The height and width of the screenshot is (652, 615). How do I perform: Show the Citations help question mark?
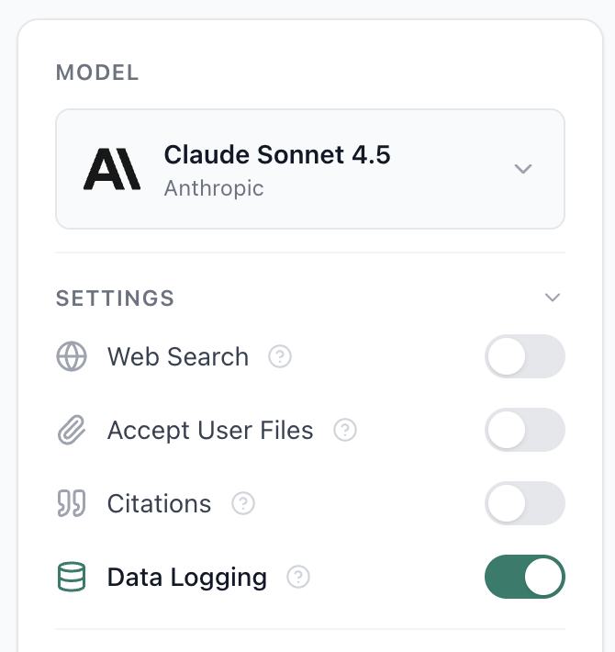(x=243, y=503)
